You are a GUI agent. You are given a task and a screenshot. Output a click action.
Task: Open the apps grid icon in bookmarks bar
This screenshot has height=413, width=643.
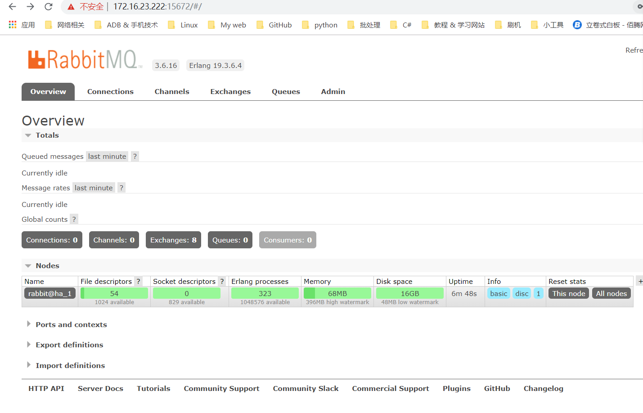pos(13,25)
